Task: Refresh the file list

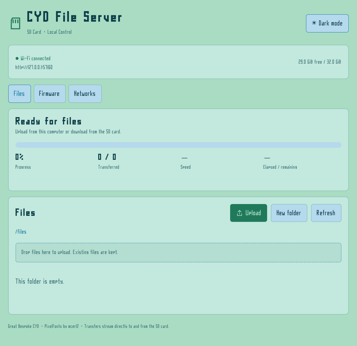Action: (x=326, y=213)
